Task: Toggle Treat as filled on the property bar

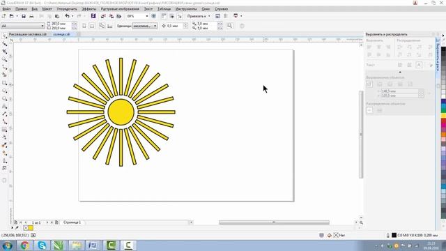Action: pos(230,26)
